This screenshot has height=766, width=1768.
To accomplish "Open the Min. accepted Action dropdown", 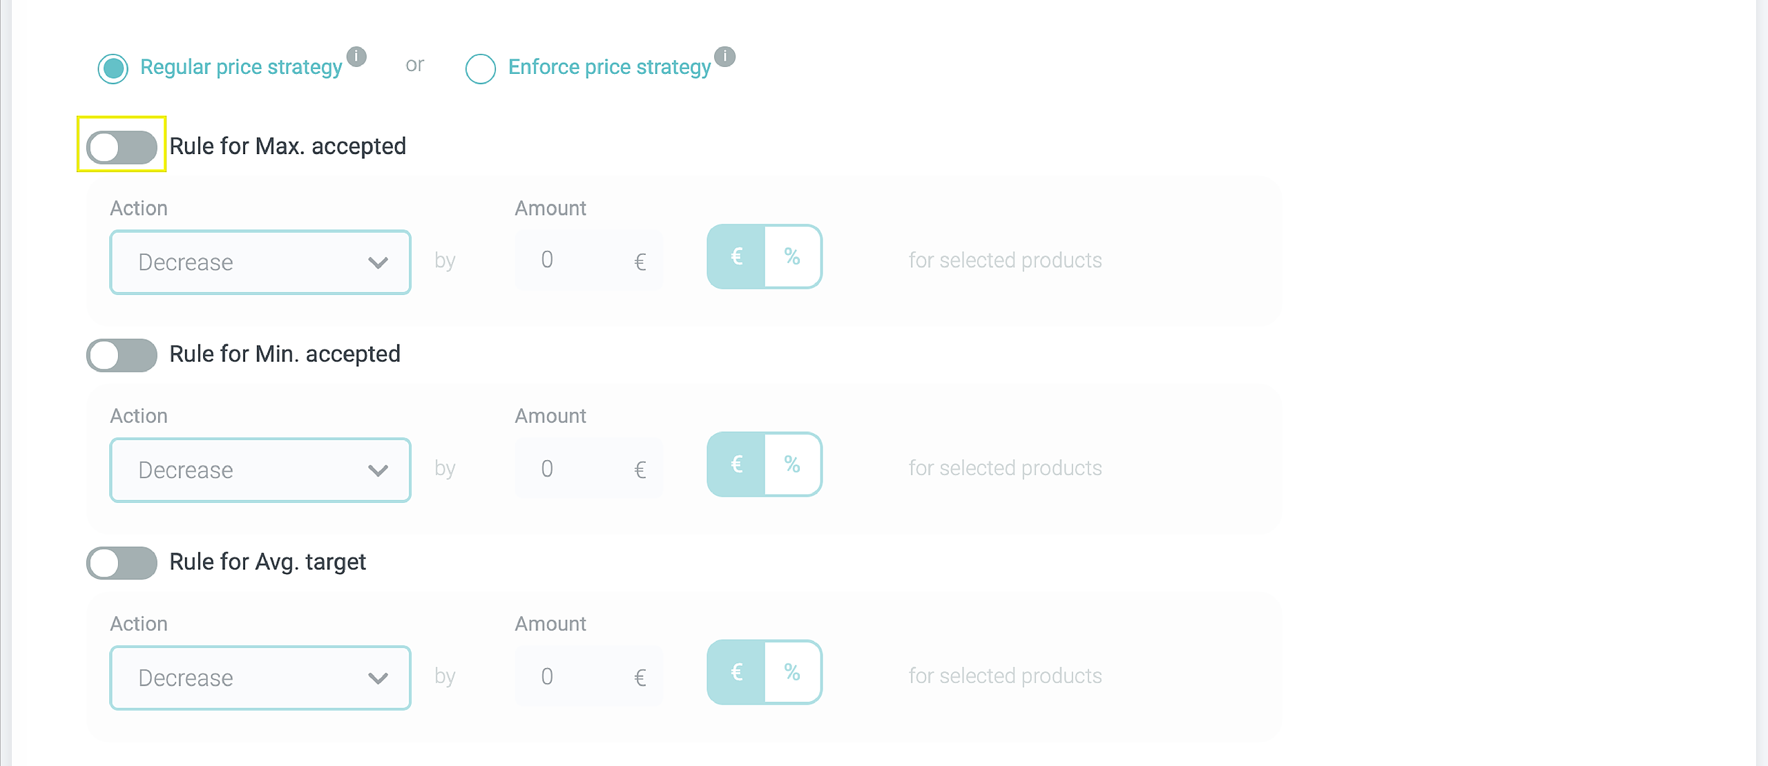I will pos(260,470).
